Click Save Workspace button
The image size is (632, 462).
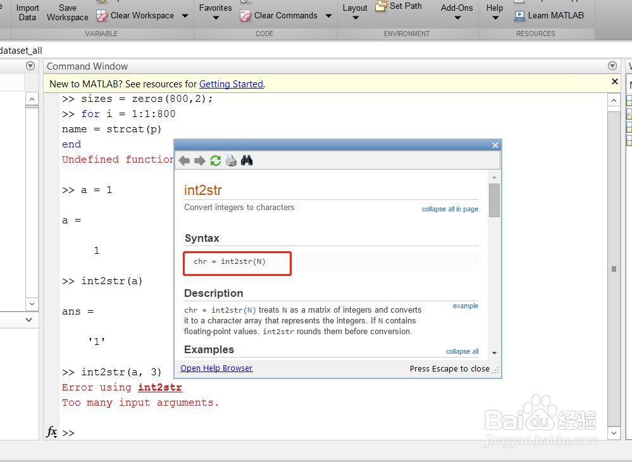67,13
